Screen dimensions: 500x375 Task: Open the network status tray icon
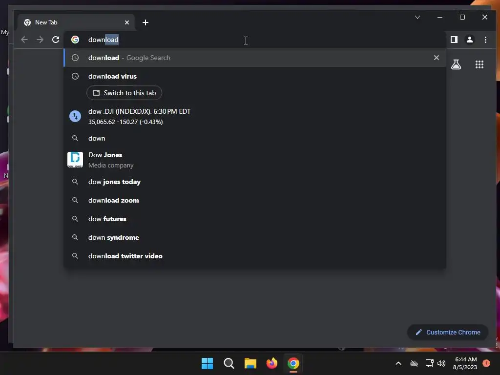coord(429,363)
